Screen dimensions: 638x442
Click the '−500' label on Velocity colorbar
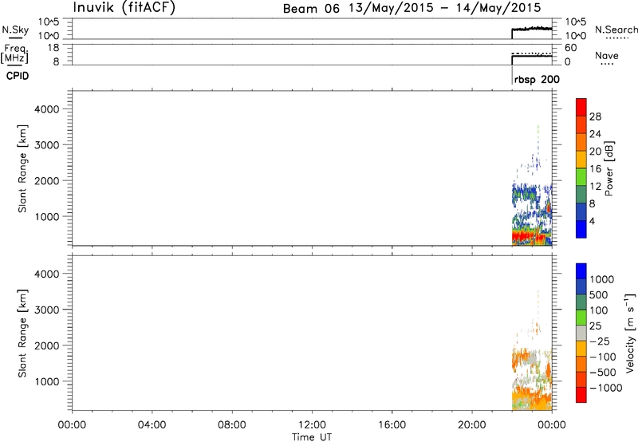603,372
